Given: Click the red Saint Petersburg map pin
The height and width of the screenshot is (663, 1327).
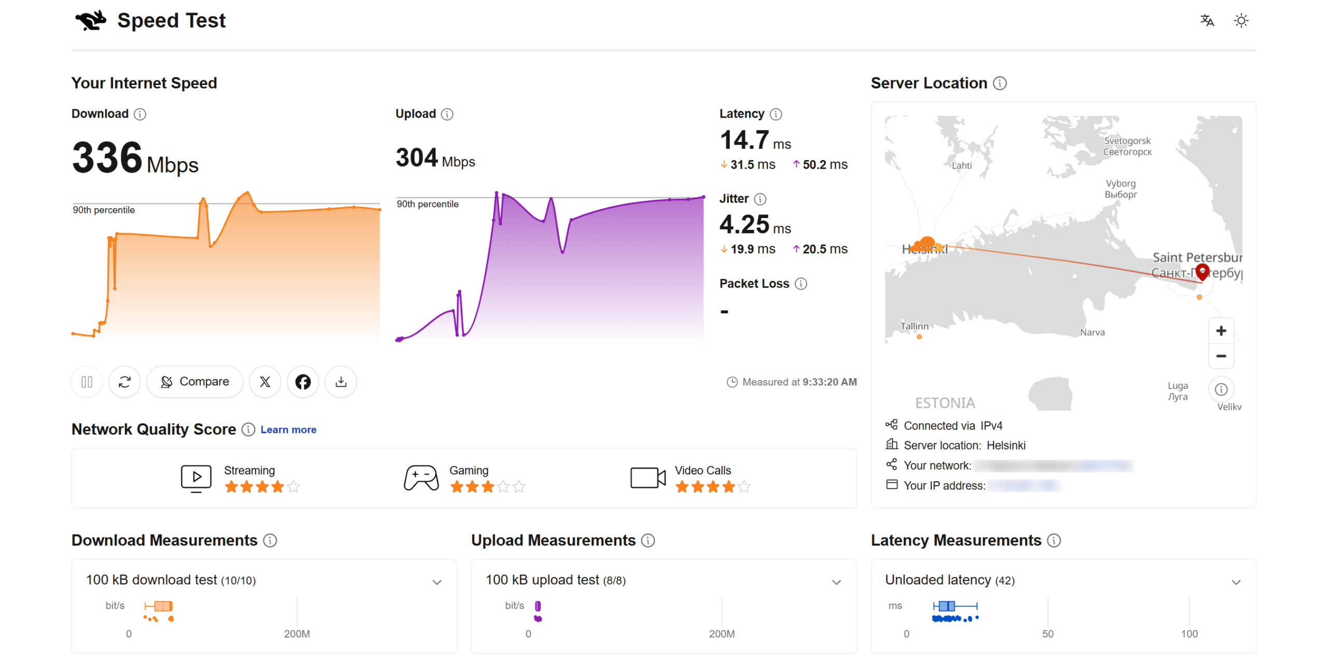Looking at the screenshot, I should pyautogui.click(x=1202, y=271).
